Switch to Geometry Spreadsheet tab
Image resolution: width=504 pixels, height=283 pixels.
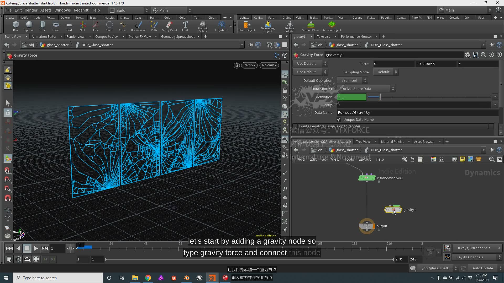point(178,36)
